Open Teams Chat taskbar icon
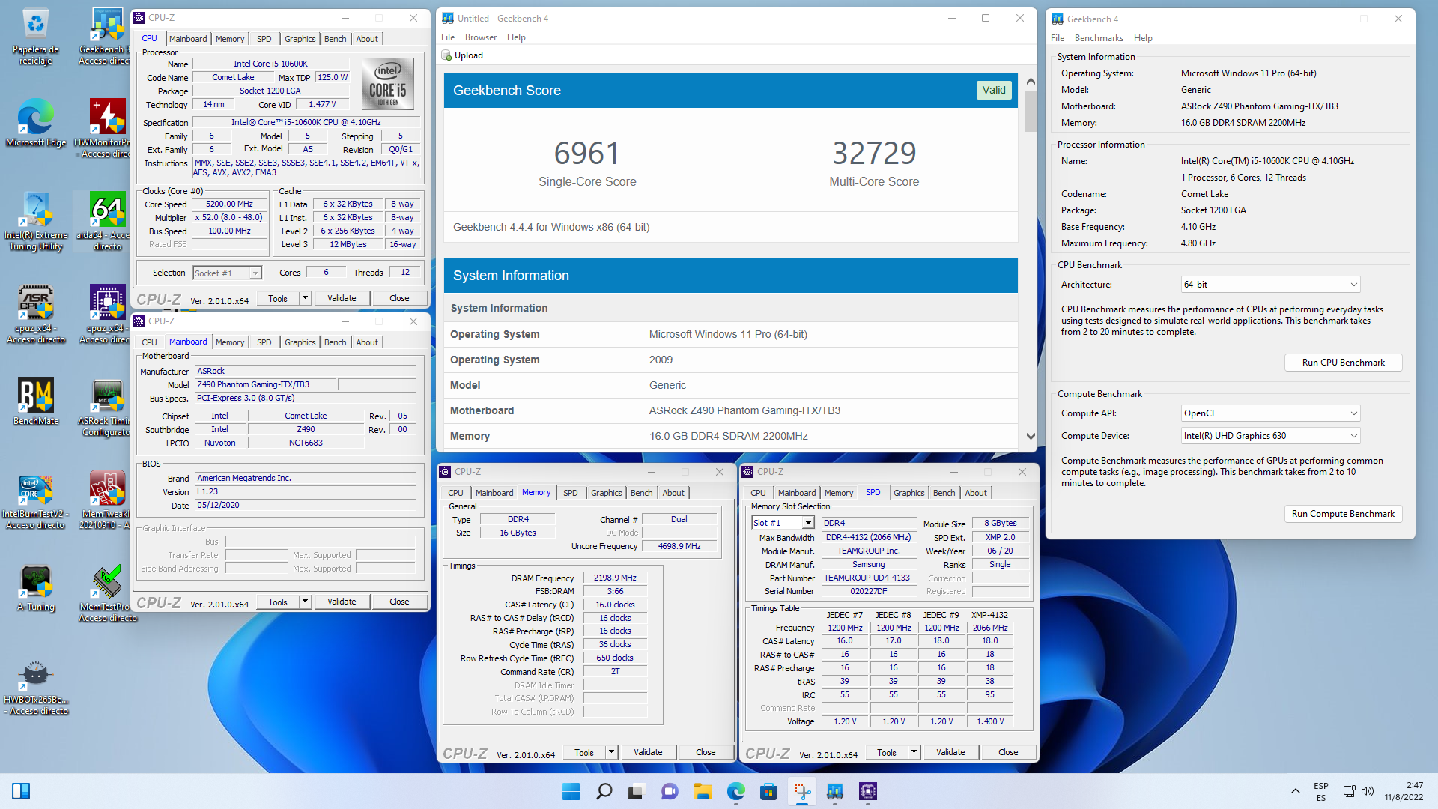The image size is (1438, 809). (670, 791)
